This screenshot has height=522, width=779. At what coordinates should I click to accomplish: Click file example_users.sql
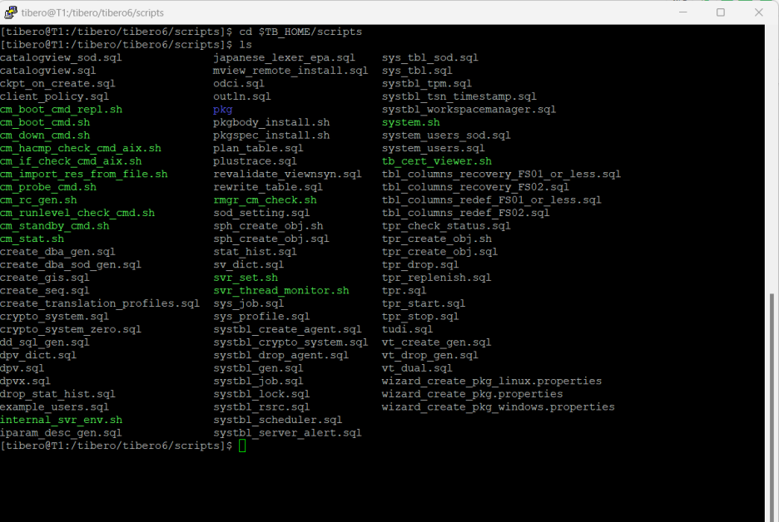point(54,407)
